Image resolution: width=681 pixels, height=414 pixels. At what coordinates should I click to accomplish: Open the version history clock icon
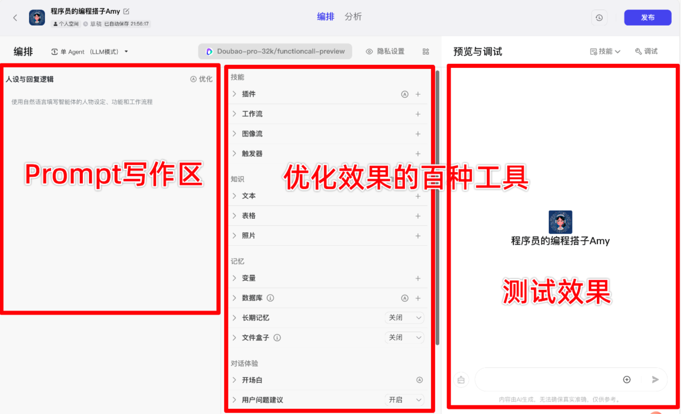(599, 17)
